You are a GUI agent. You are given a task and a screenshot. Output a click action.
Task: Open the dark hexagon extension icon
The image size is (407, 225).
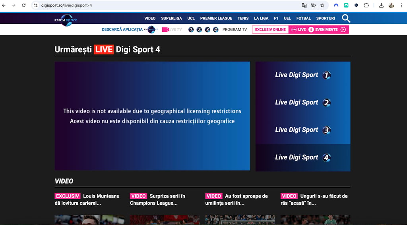356,5
